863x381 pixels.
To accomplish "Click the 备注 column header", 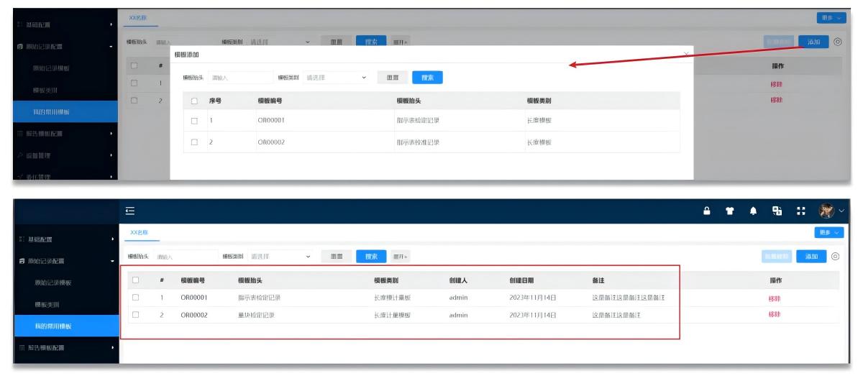I will pos(598,280).
